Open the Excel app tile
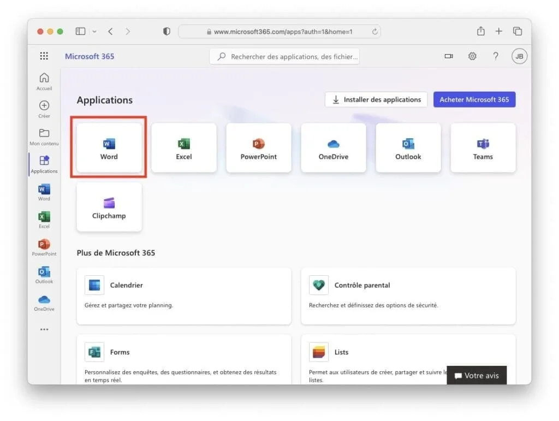Image resolution: width=559 pixels, height=421 pixels. click(184, 148)
